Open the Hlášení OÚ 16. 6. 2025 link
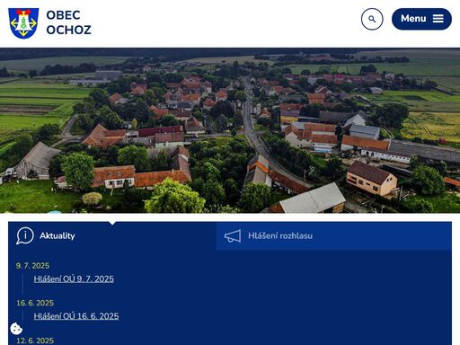 76,316
